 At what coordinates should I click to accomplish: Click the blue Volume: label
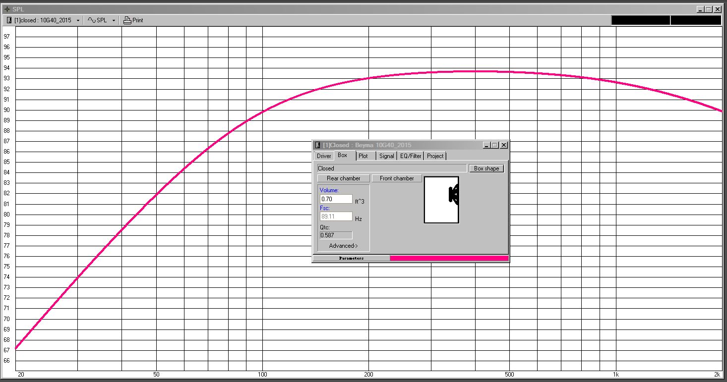point(329,190)
